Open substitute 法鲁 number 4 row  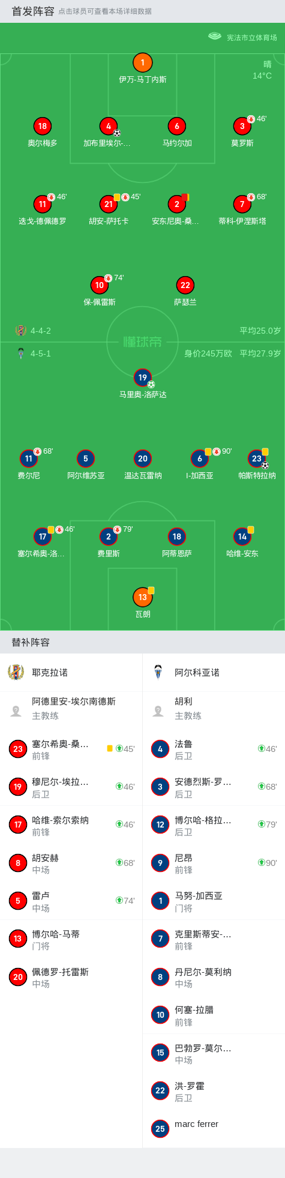pos(214,749)
